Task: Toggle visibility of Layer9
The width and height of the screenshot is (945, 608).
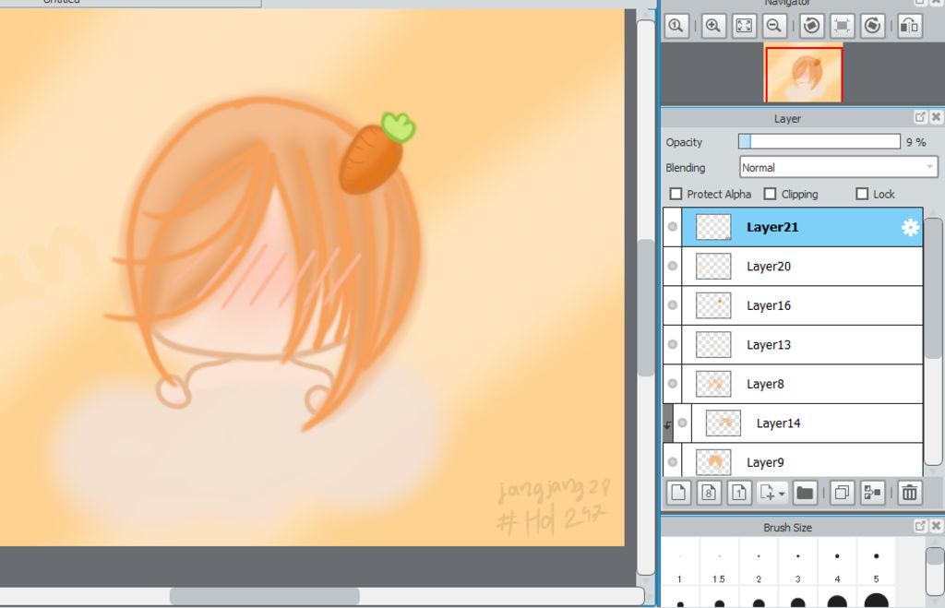Action: (673, 462)
